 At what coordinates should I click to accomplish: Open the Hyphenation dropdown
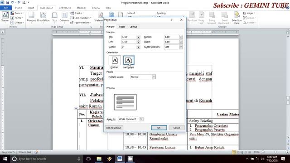tap(81, 23)
